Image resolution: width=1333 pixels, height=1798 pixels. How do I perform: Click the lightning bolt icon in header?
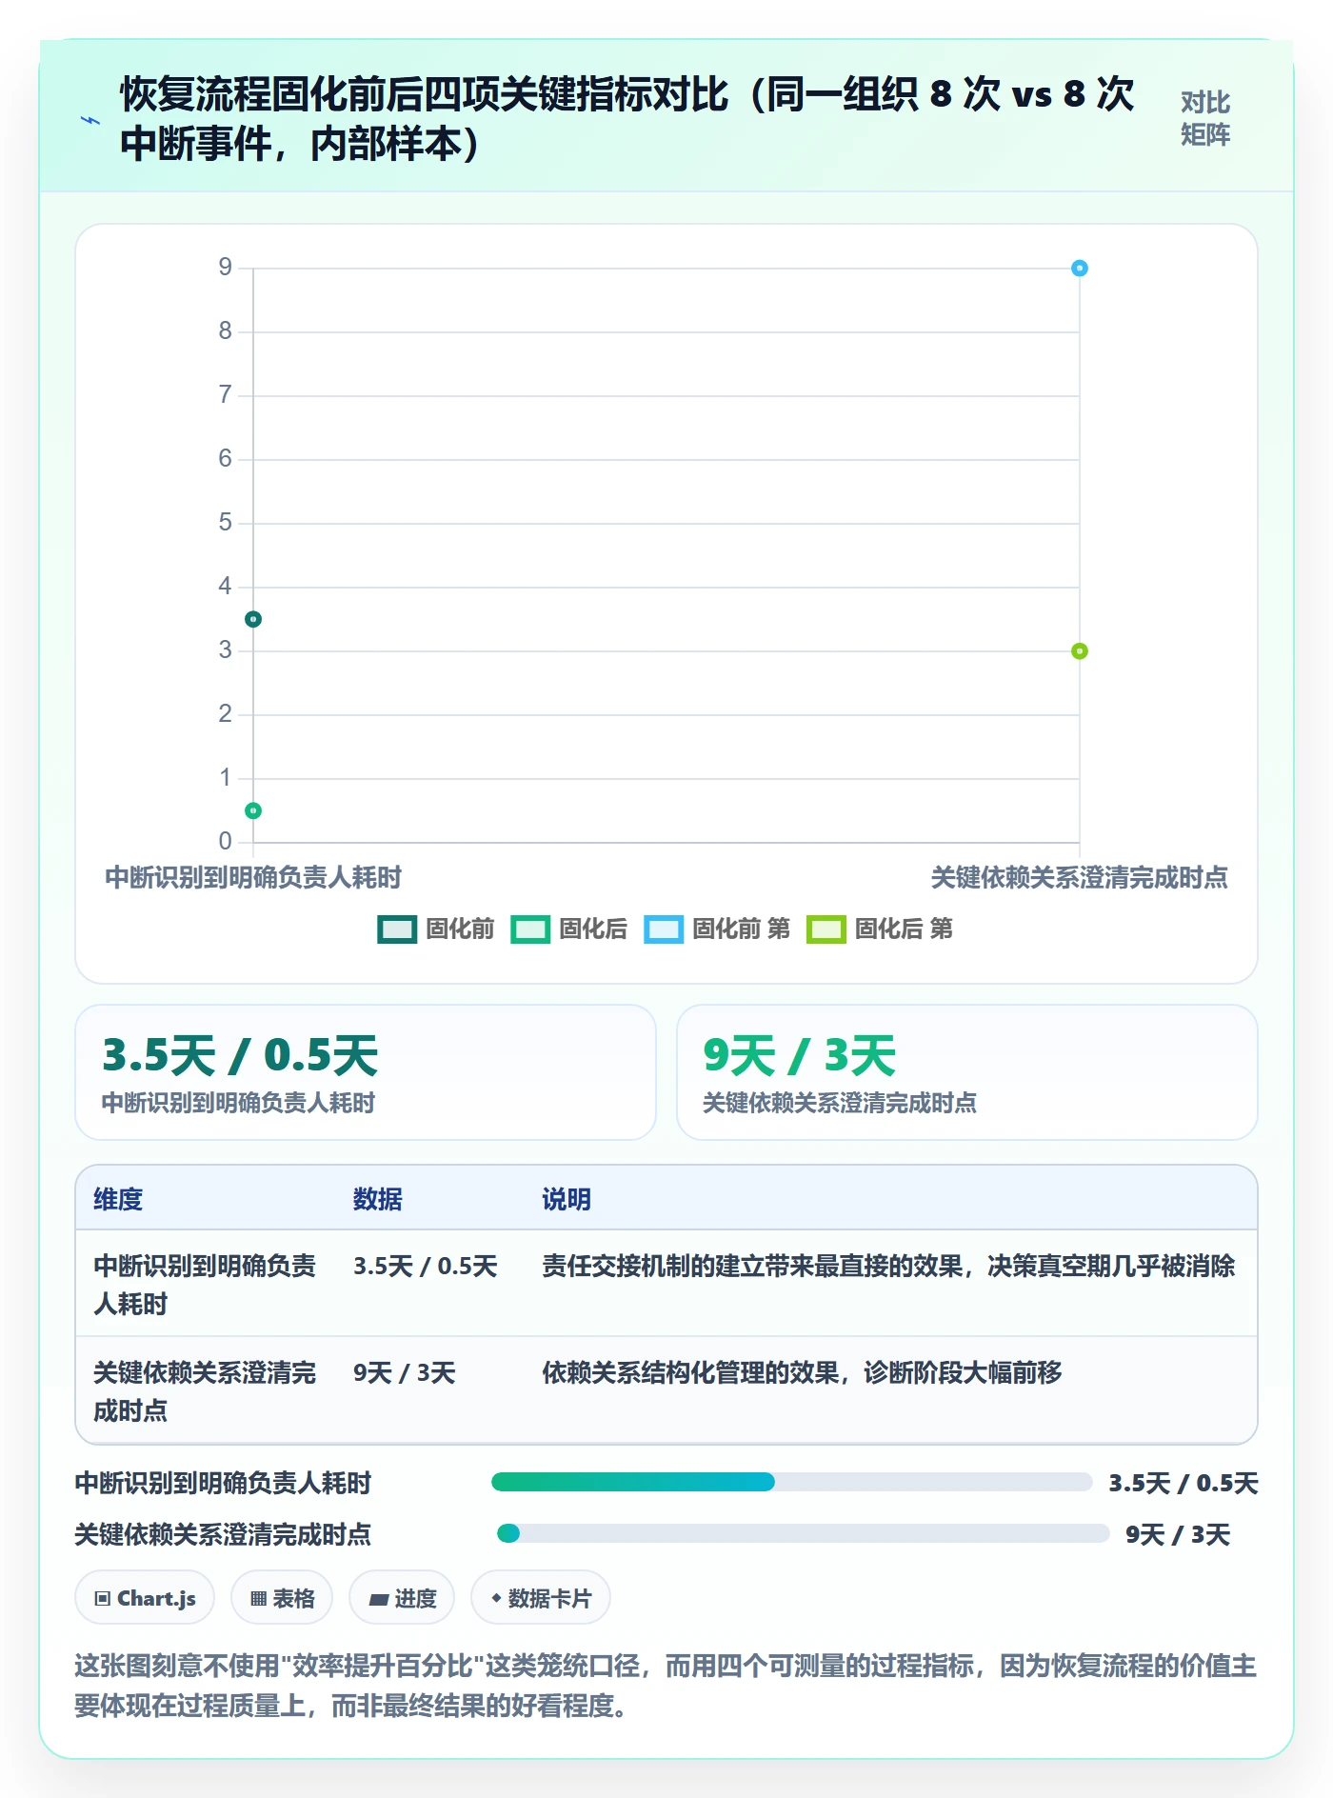pyautogui.click(x=90, y=120)
